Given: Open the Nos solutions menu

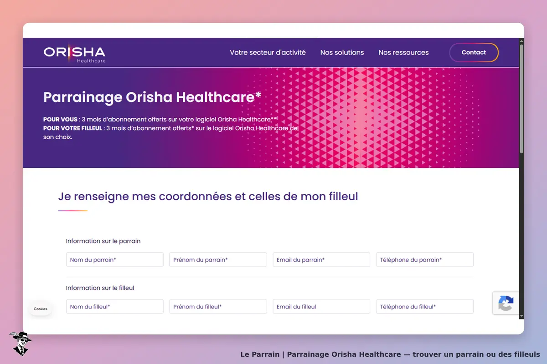Looking at the screenshot, I should pyautogui.click(x=342, y=52).
